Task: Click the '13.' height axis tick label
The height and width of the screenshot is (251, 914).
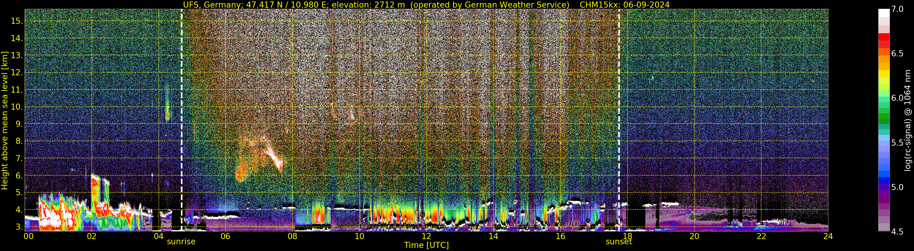Action: coord(17,55)
